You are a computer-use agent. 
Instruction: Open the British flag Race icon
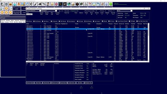coord(56,4)
